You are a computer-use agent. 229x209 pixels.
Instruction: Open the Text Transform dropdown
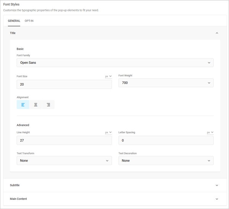[x=64, y=161]
